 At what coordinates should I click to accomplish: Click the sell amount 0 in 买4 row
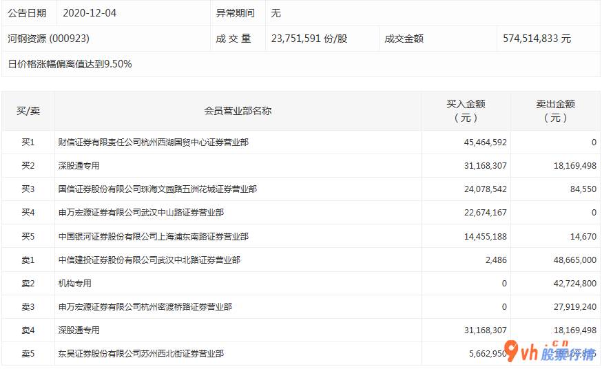tap(594, 213)
